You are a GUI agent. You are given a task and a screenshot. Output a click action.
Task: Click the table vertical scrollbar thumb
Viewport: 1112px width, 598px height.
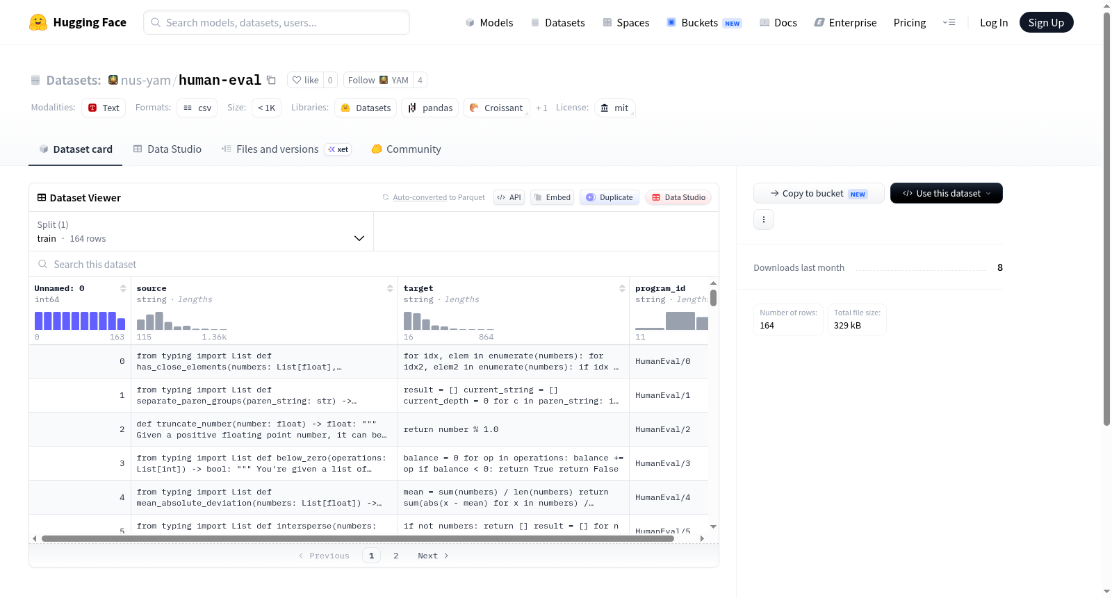(713, 298)
